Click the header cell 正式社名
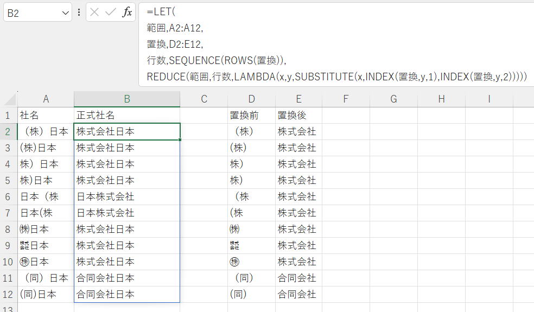The image size is (534, 312). [x=127, y=116]
